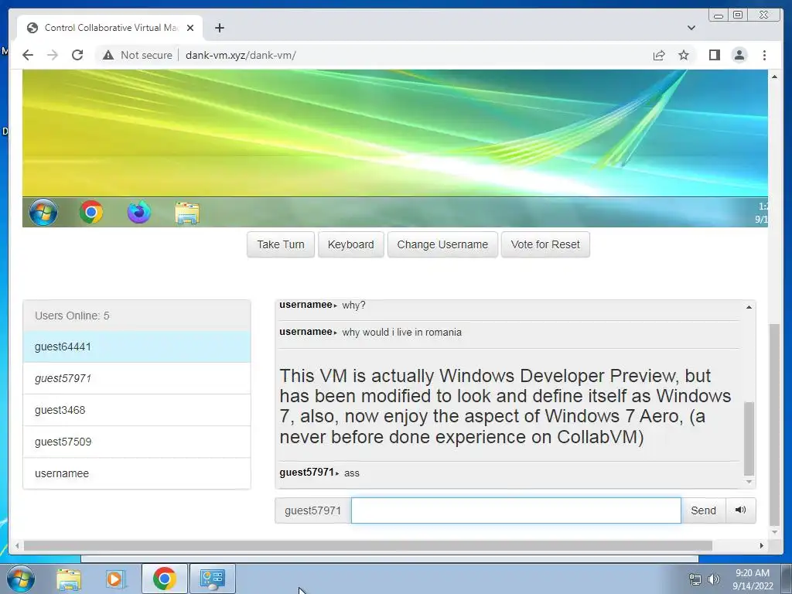
Task: Open Chrome inside the VM taskbar
Action: (91, 212)
